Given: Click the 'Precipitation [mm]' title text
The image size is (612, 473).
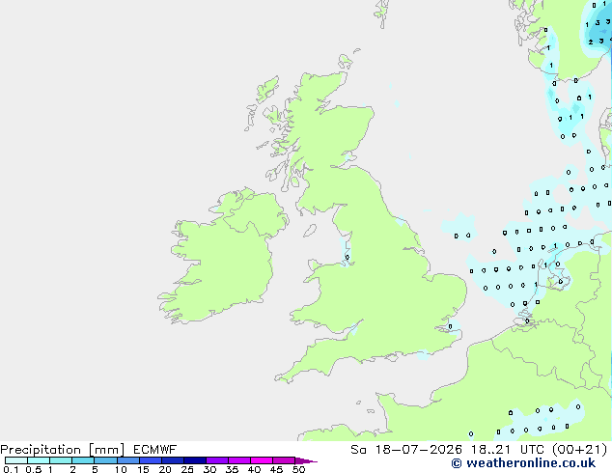Looking at the screenshot, I should (62, 450).
